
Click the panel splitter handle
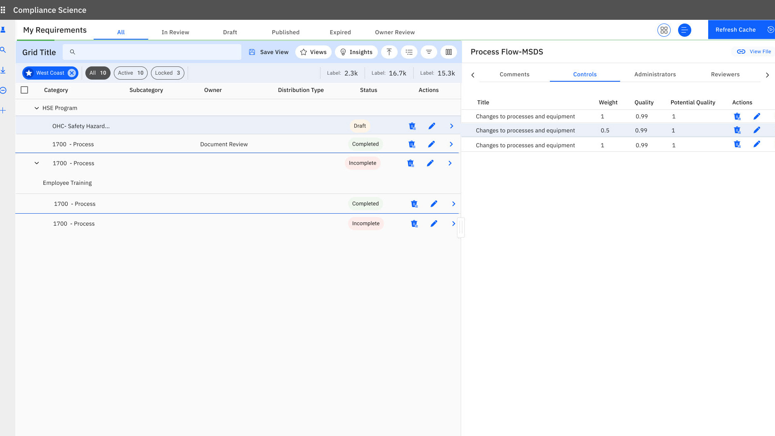(461, 227)
